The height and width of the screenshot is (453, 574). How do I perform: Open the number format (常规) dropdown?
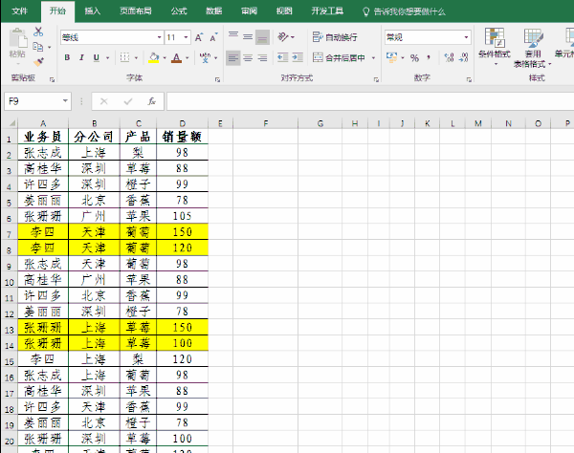click(x=467, y=37)
